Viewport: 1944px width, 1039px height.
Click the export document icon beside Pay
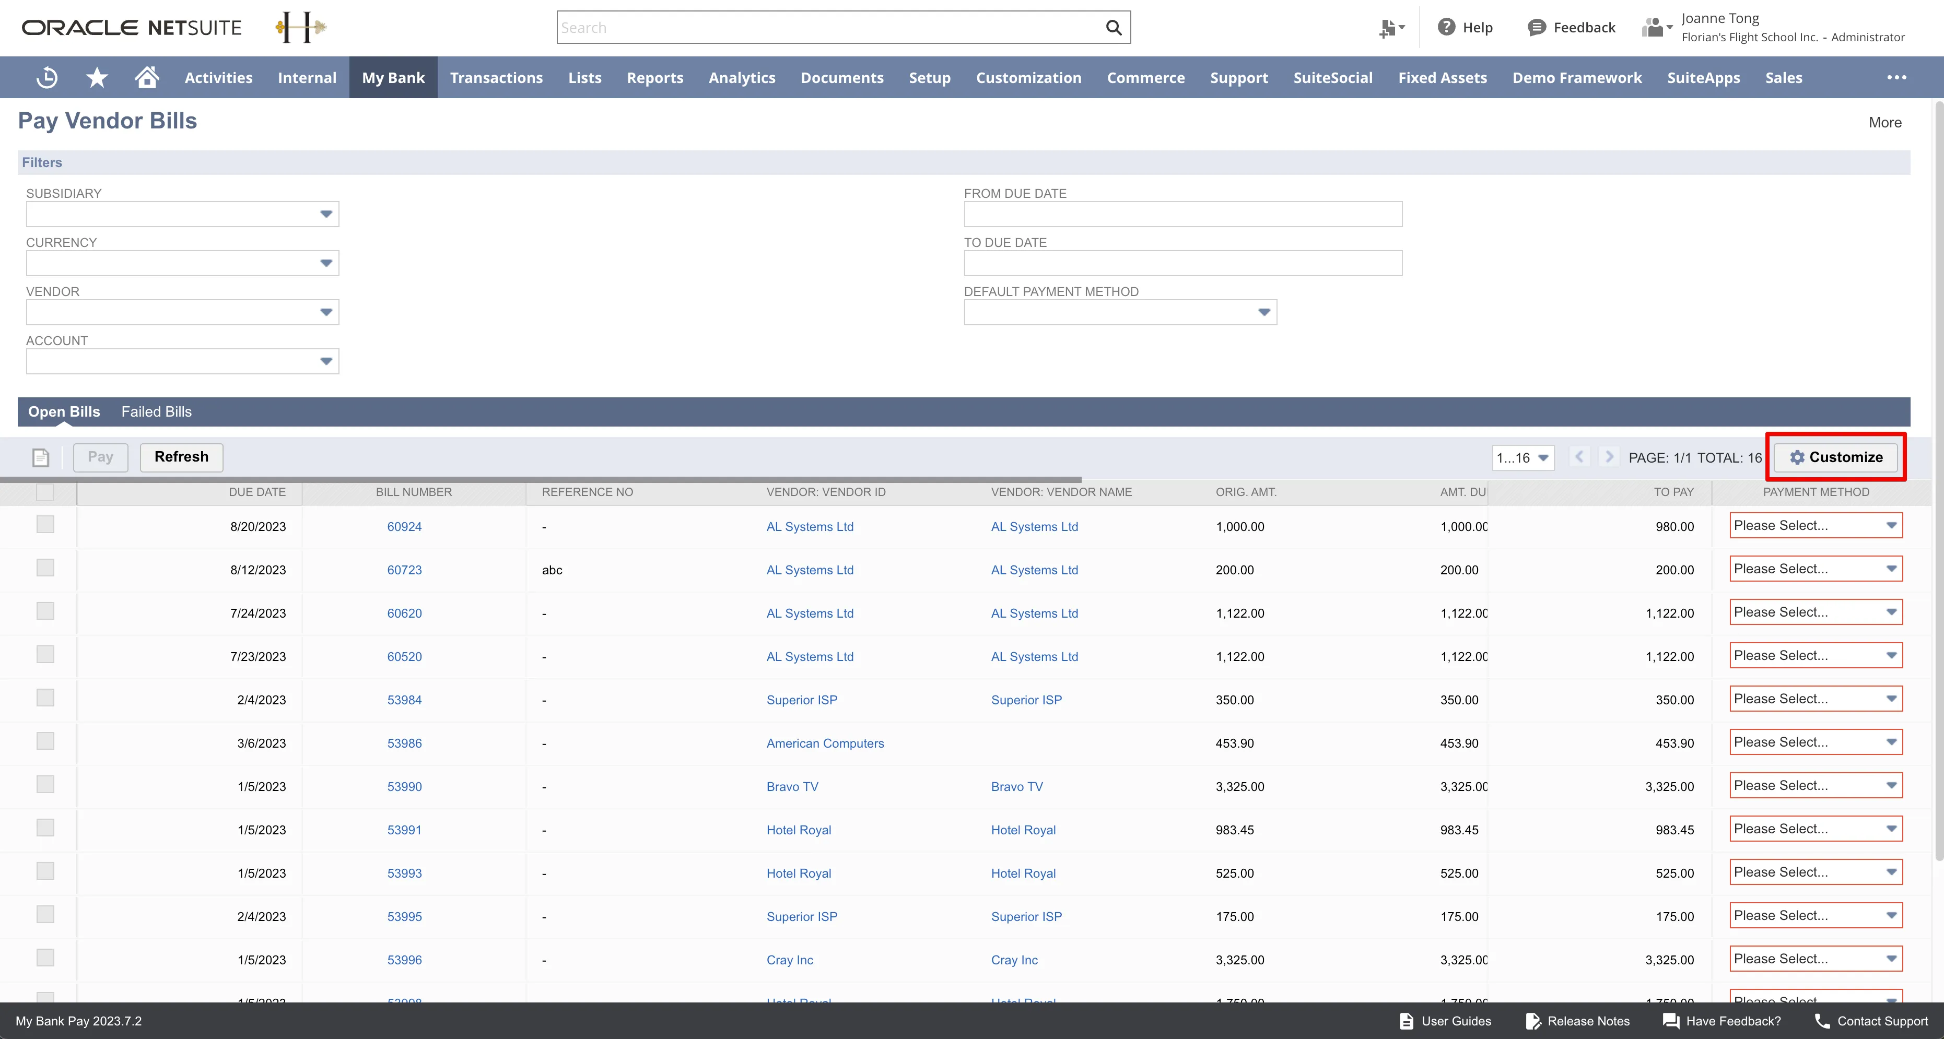coord(41,457)
